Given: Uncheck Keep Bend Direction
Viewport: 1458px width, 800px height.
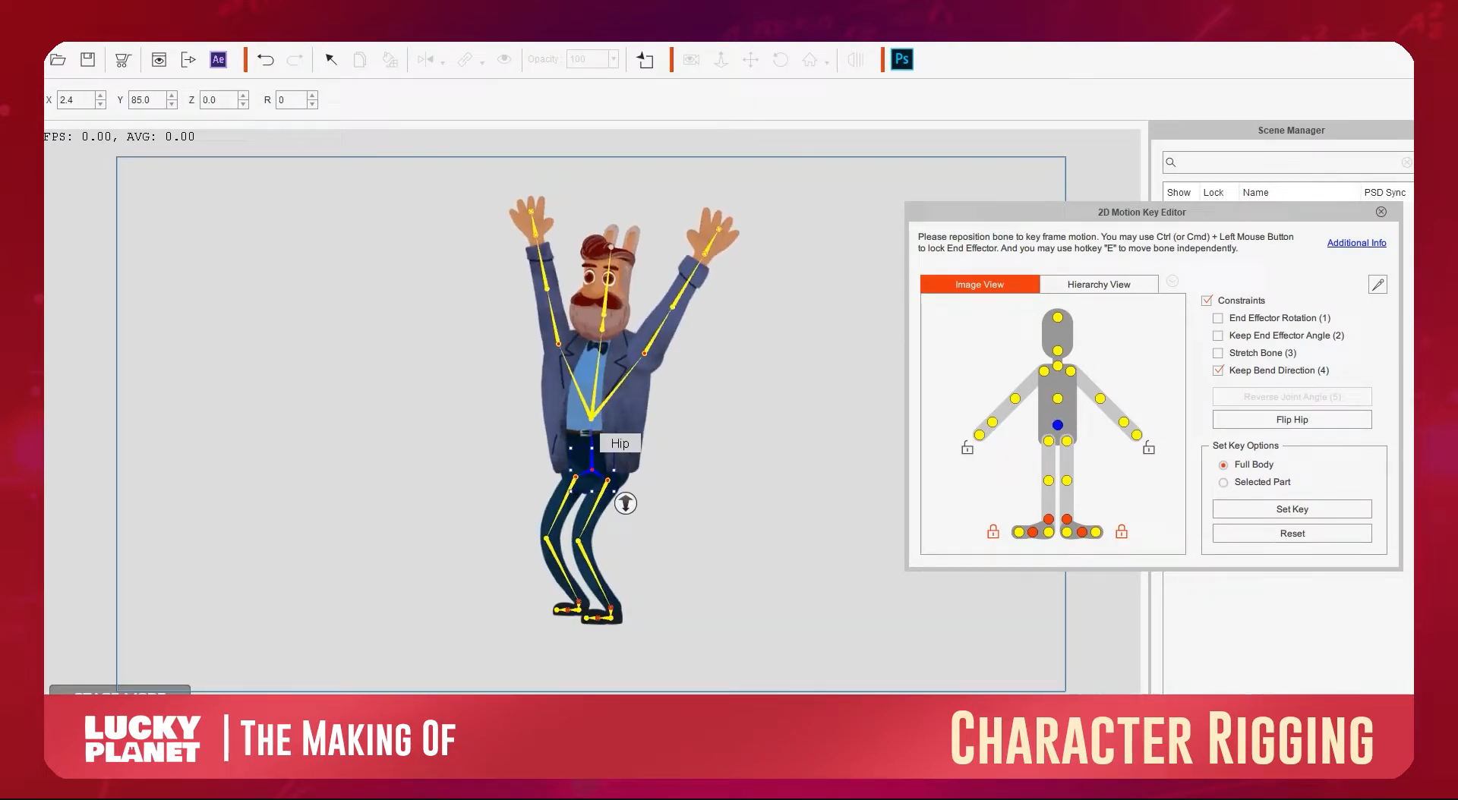Looking at the screenshot, I should pos(1218,370).
